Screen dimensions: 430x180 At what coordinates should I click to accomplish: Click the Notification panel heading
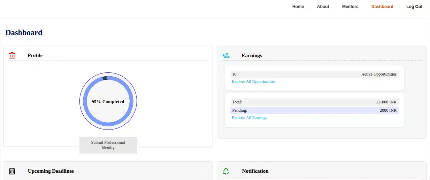(x=255, y=171)
